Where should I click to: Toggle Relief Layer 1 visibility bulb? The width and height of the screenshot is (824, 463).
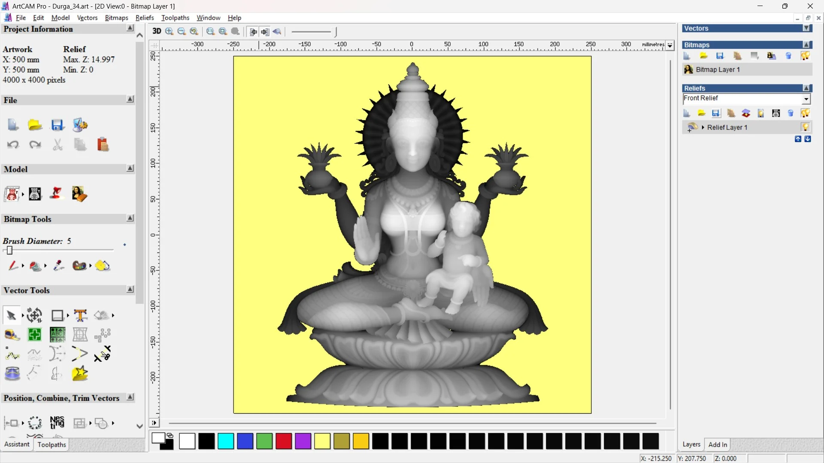(805, 127)
